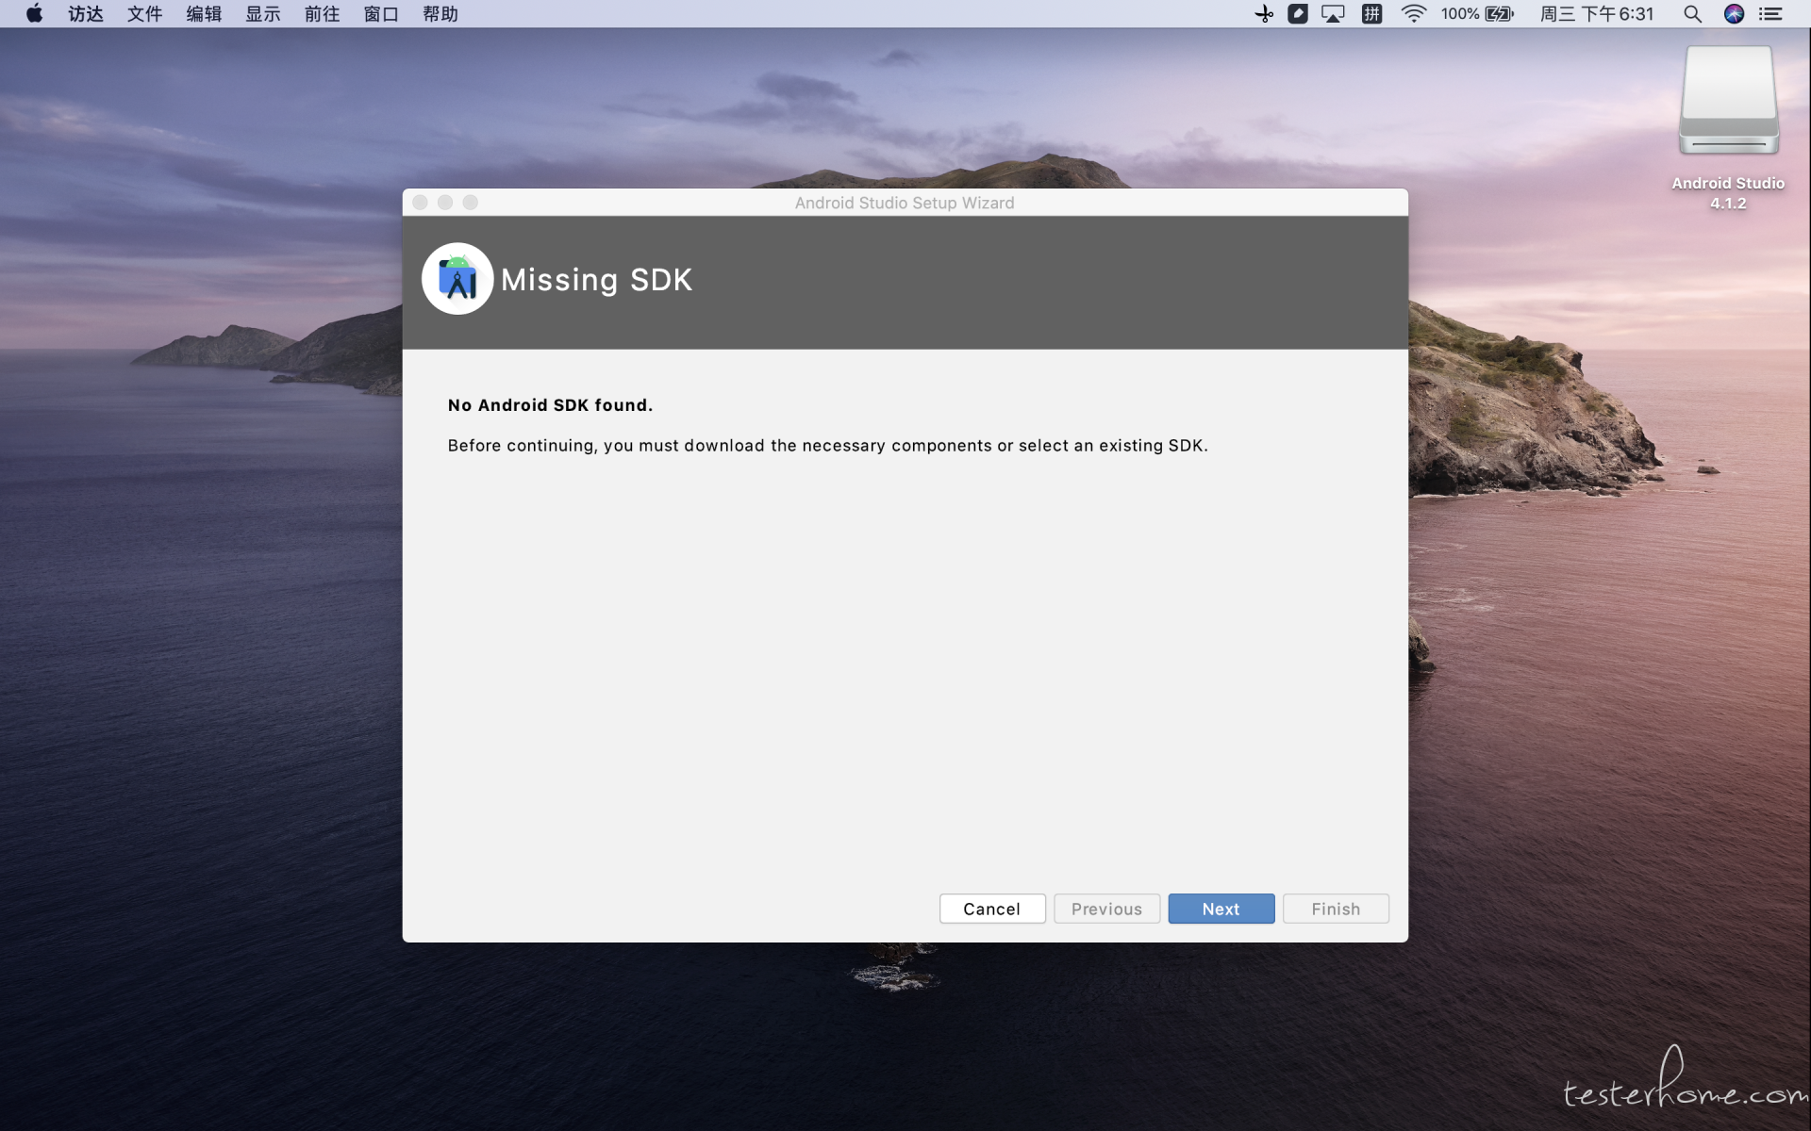The height and width of the screenshot is (1131, 1811).
Task: Open the AirPlay display menu
Action: [x=1333, y=13]
